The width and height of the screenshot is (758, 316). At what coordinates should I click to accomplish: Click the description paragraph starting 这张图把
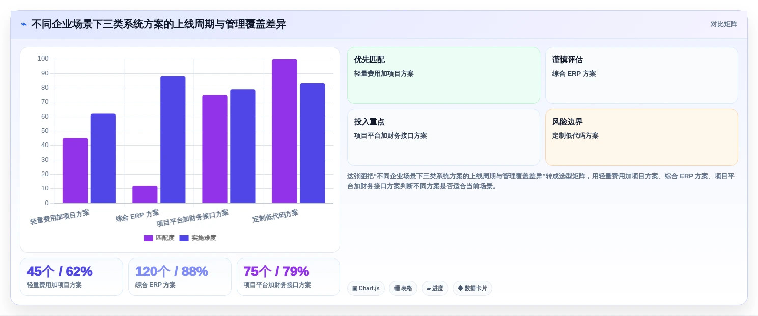pos(541,181)
